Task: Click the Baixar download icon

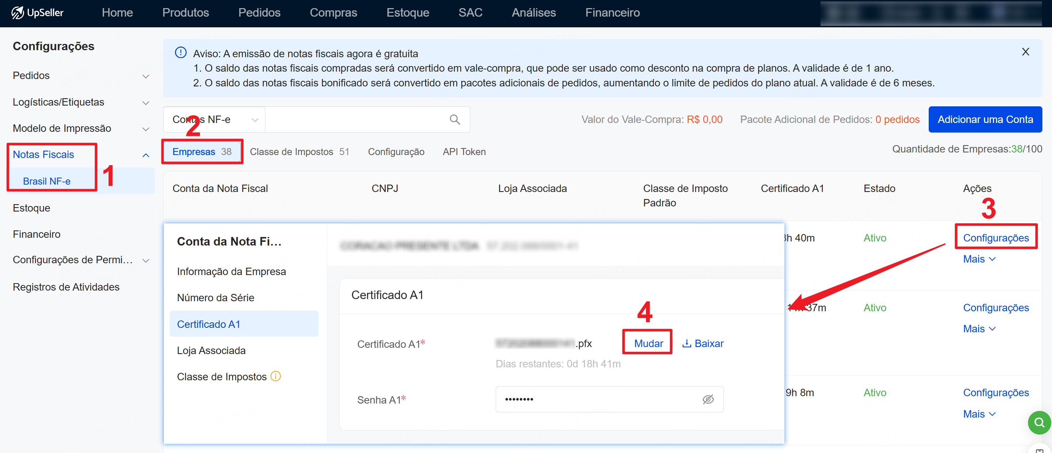Action: click(687, 343)
